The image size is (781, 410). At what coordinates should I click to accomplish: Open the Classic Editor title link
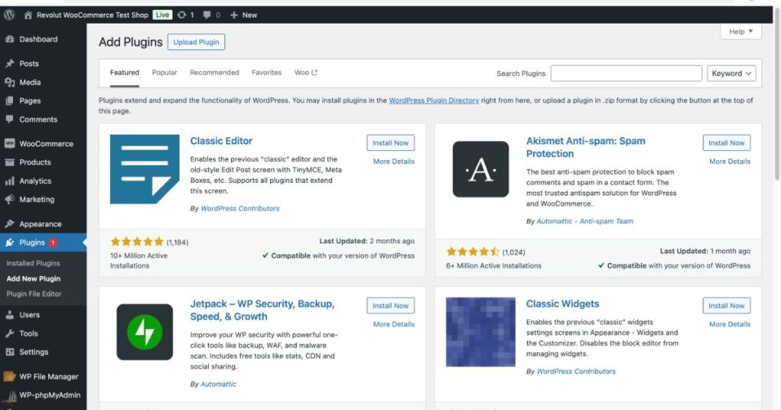221,141
